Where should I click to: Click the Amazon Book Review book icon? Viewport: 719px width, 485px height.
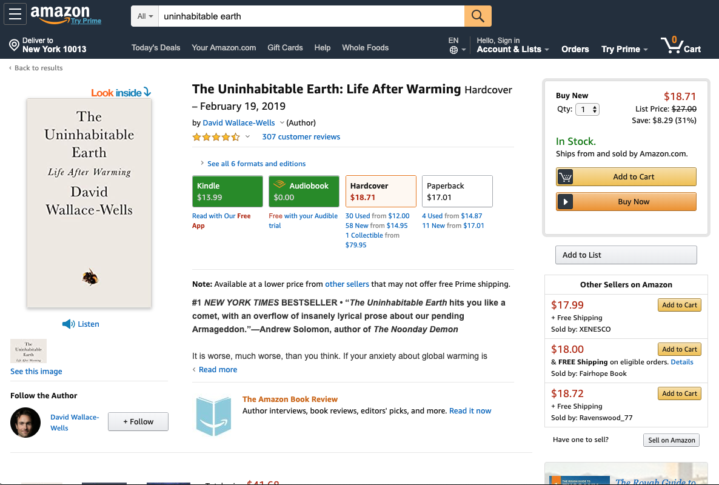click(213, 415)
